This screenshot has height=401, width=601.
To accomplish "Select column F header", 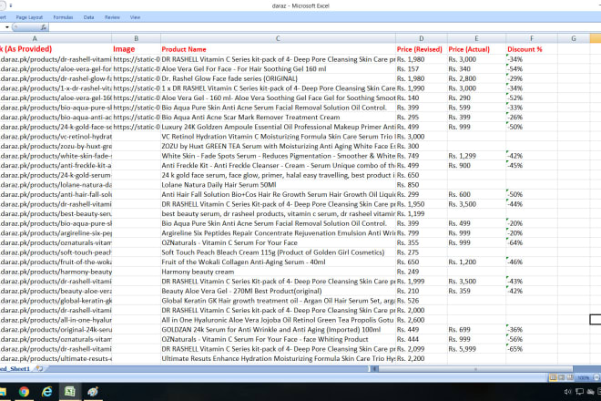I will click(532, 38).
